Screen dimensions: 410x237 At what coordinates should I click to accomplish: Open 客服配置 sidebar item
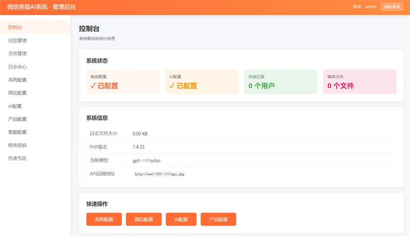pyautogui.click(x=17, y=132)
